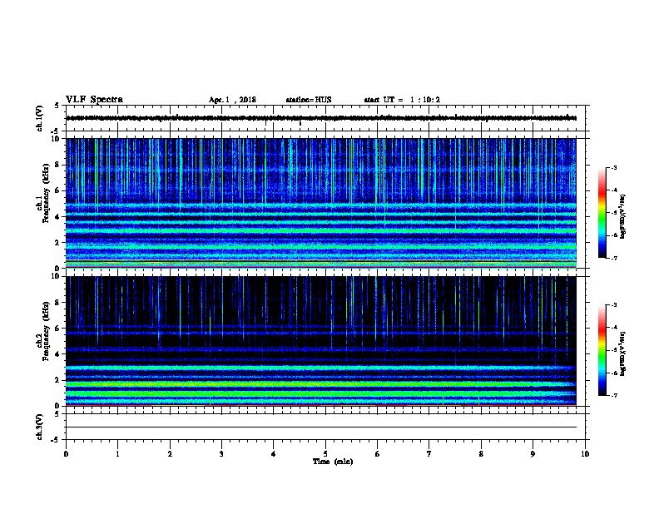Click time-axis tick label "8"

481,454
